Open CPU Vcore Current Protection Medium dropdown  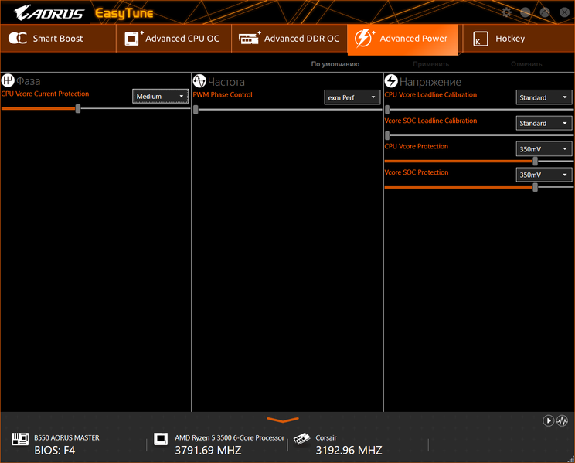(x=160, y=96)
